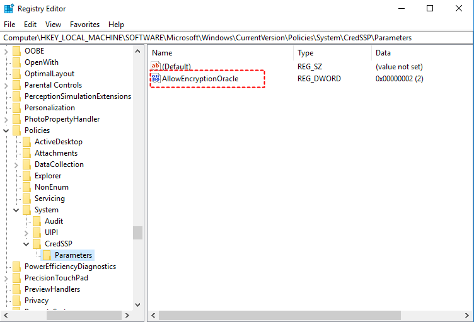The height and width of the screenshot is (322, 474).
Task: Select the AllowEncryptionOracle value name
Action: (200, 79)
